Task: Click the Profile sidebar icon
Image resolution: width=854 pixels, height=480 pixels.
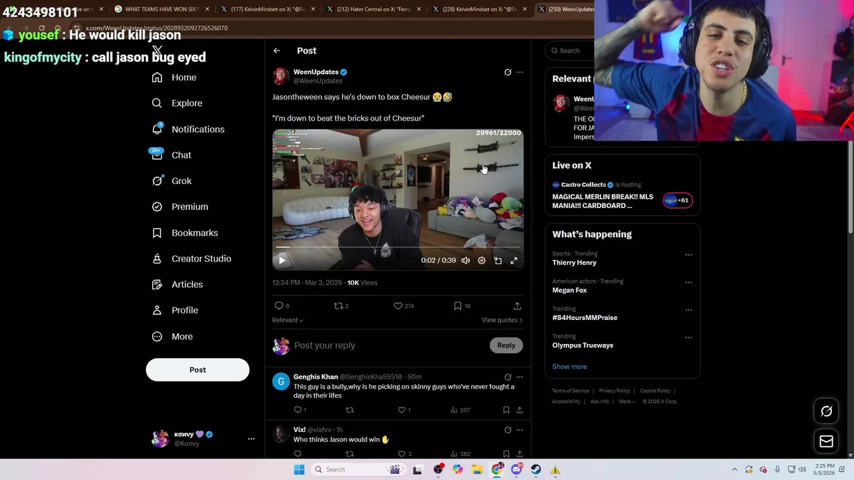Action: [157, 310]
